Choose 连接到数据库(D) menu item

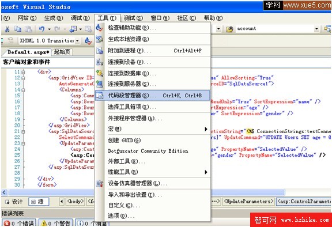pos(152,73)
